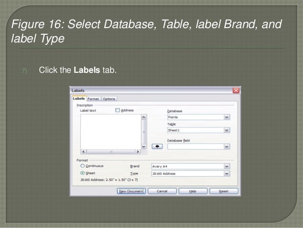This screenshot has width=303, height=228.
Task: Click the label text scroll right arrow
Action: pos(138,151)
